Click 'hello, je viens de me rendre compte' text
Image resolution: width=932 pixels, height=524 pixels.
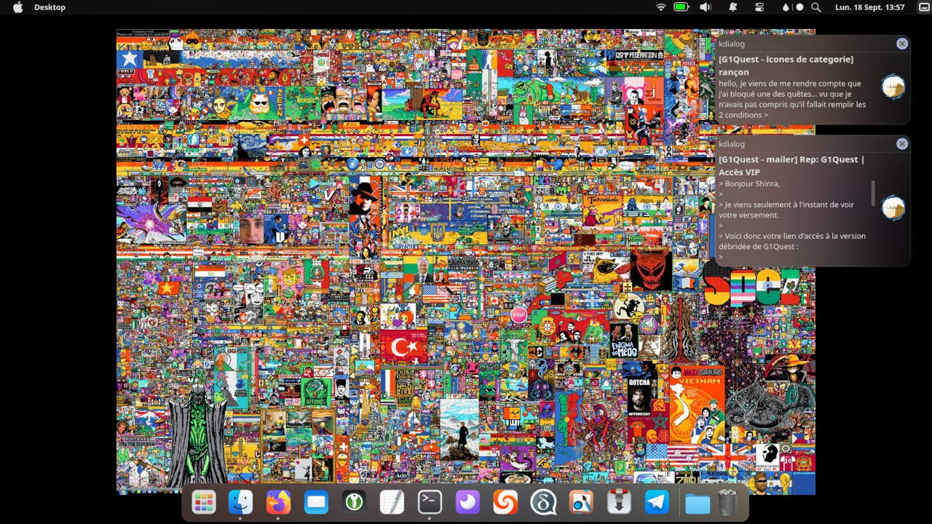[x=789, y=84]
